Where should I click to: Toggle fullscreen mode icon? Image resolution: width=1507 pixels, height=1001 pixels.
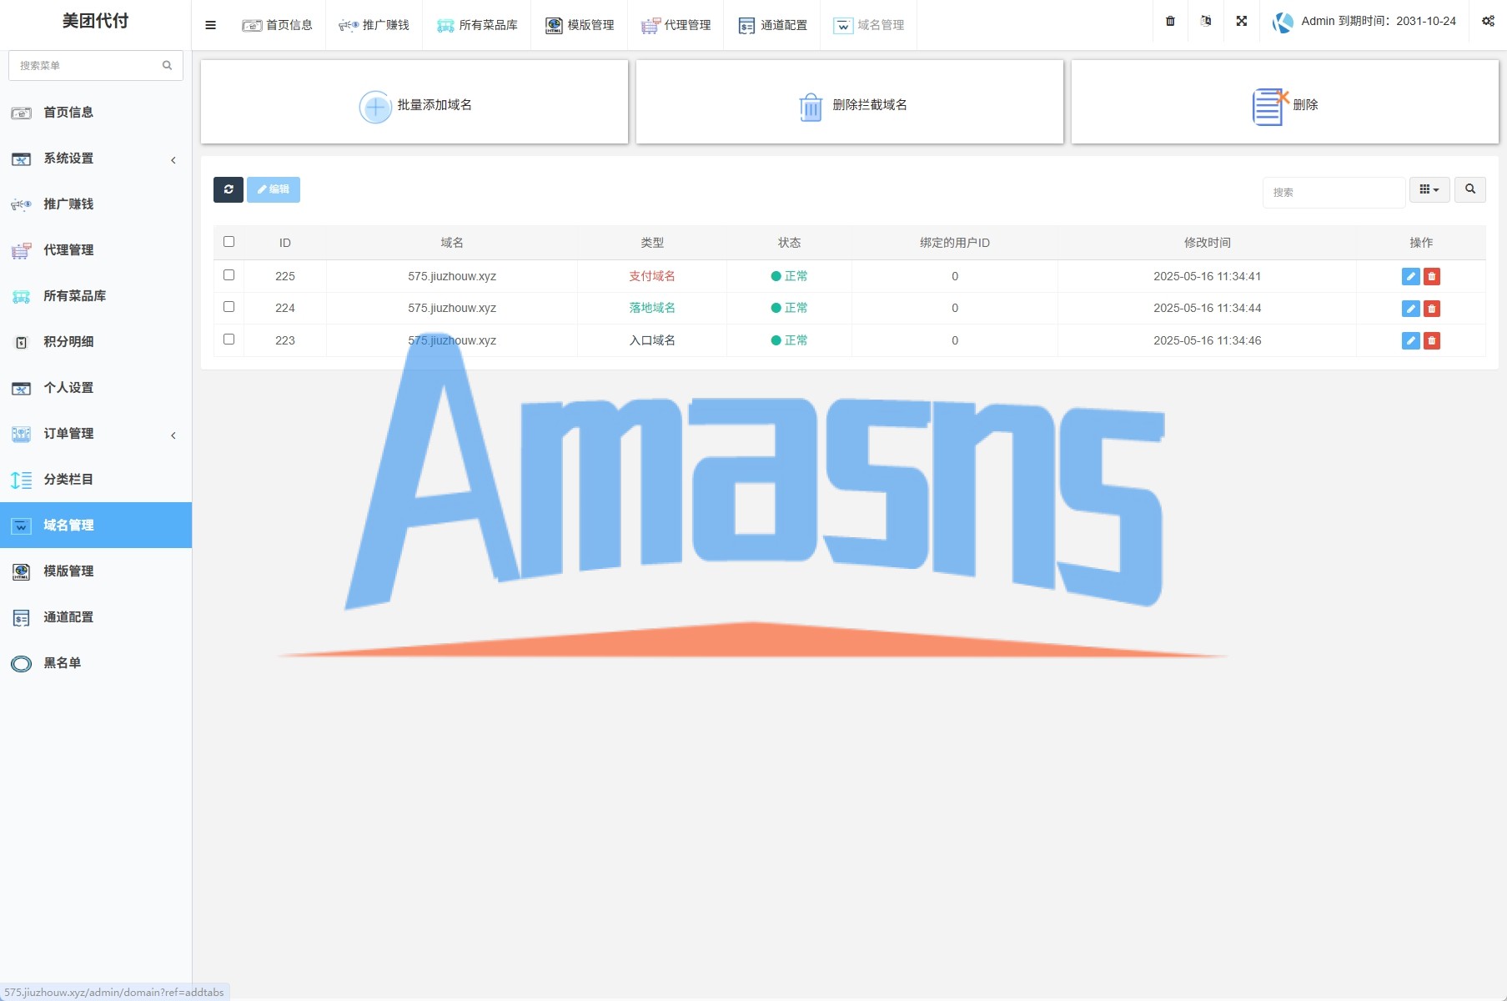coord(1242,21)
